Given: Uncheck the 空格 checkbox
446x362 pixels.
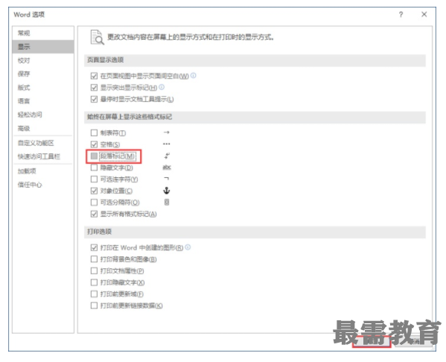Looking at the screenshot, I should pos(94,145).
